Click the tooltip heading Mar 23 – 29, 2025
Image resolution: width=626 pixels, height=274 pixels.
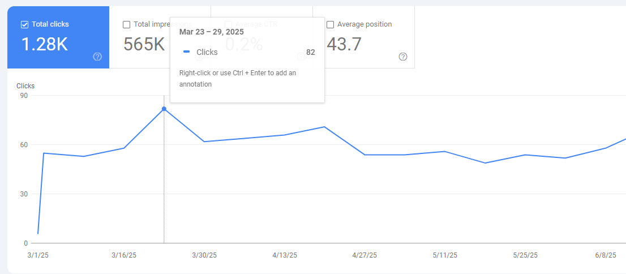pyautogui.click(x=211, y=32)
